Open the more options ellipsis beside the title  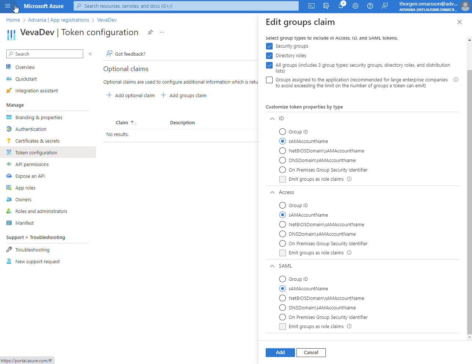[x=162, y=32]
